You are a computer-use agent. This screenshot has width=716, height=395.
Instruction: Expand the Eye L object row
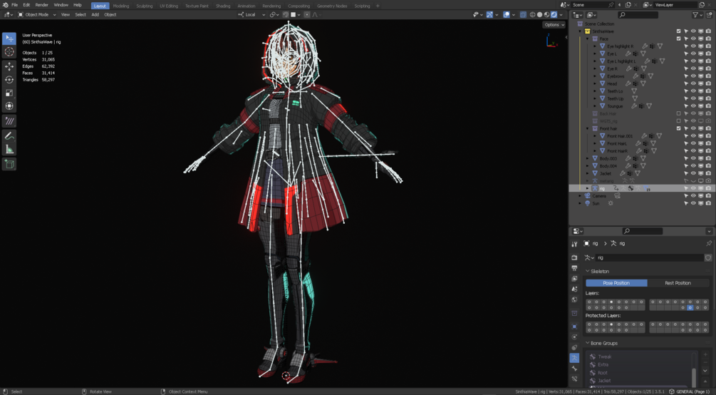coord(595,53)
